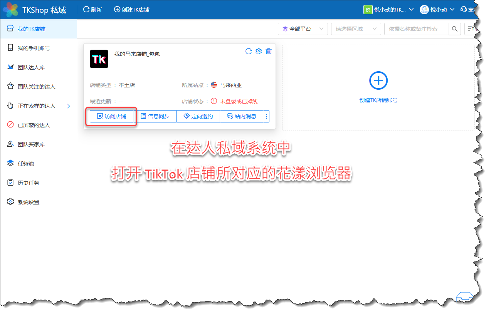
Task: Open 历史任务 in the sidebar
Action: click(x=39, y=183)
